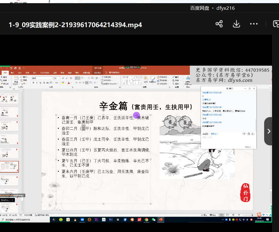279x232 pixels.
Task: Click the PowerPoint icon in the taskbar
Action: click(161, 219)
